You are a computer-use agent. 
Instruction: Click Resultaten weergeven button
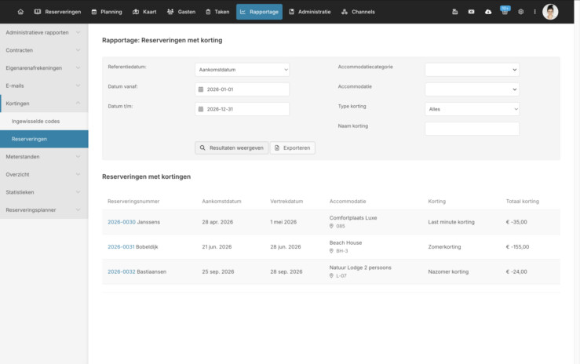pos(232,147)
